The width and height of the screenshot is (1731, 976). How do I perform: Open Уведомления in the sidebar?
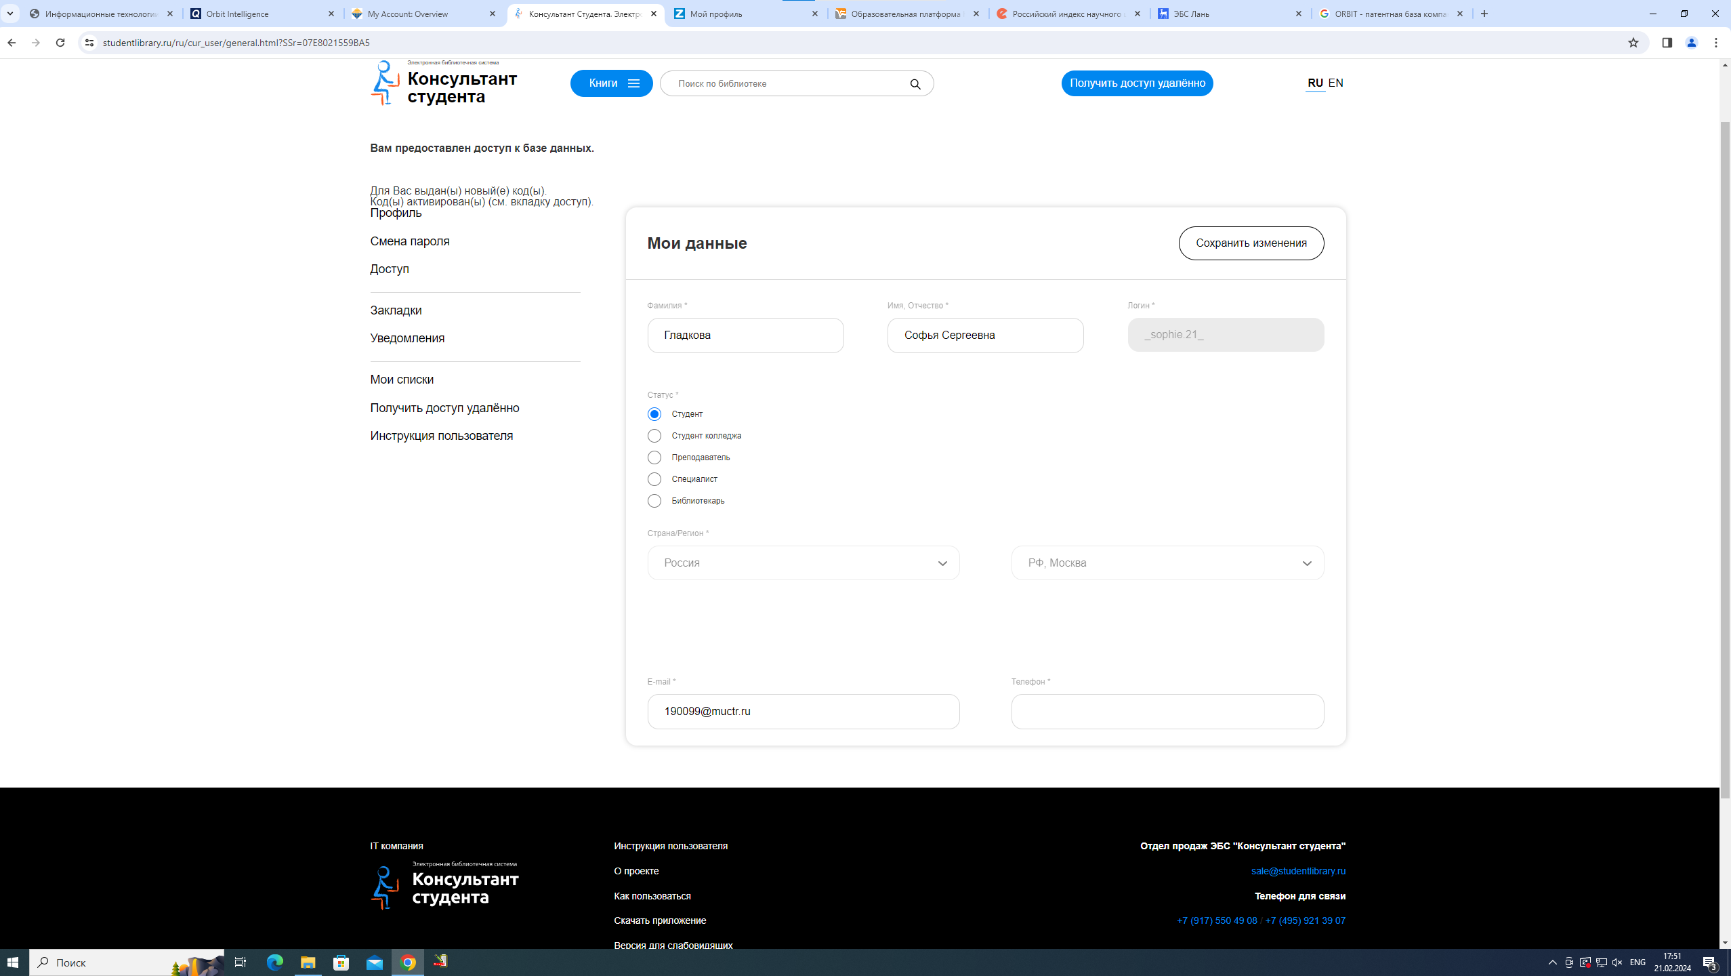click(407, 338)
